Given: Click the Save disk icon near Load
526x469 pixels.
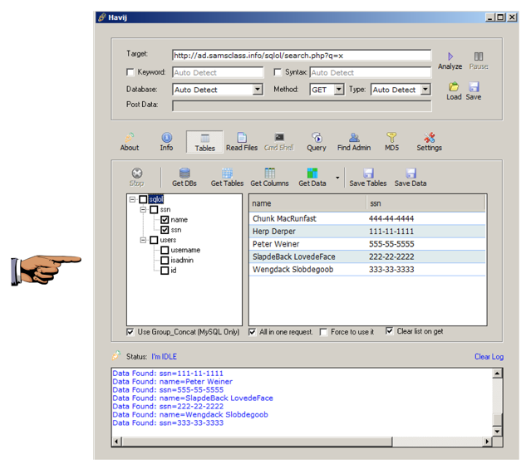Looking at the screenshot, I should coord(474,87).
